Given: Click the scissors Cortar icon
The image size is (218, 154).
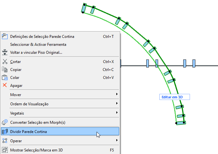Looking at the screenshot, I should click(5, 62).
